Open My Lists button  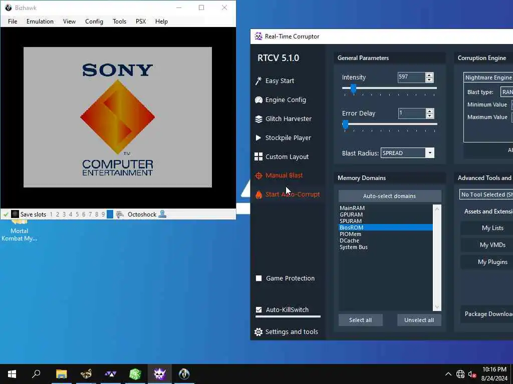(487, 228)
